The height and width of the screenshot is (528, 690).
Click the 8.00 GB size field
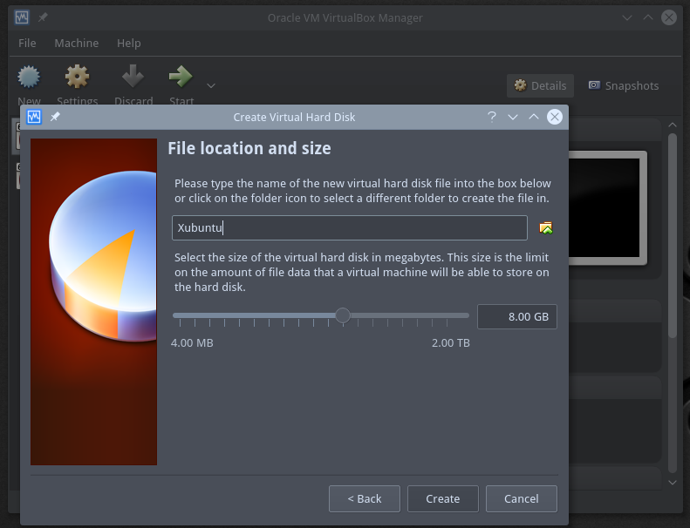517,316
